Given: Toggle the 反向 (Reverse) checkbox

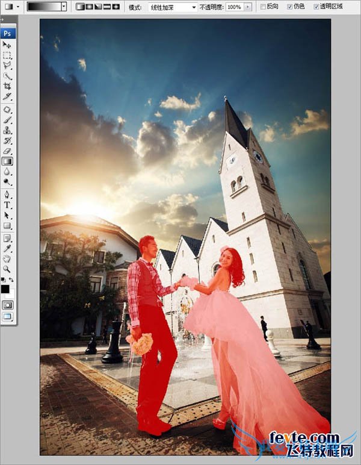Looking at the screenshot, I should pos(262,7).
